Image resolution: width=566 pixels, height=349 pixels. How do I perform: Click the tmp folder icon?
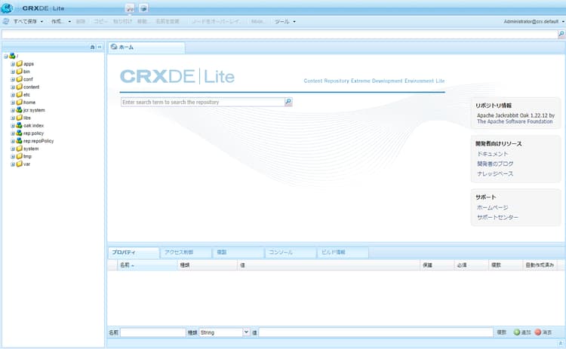tap(20, 157)
